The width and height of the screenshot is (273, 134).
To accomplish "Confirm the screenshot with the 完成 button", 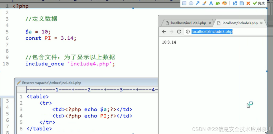I will pyautogui.click(x=259, y=3).
